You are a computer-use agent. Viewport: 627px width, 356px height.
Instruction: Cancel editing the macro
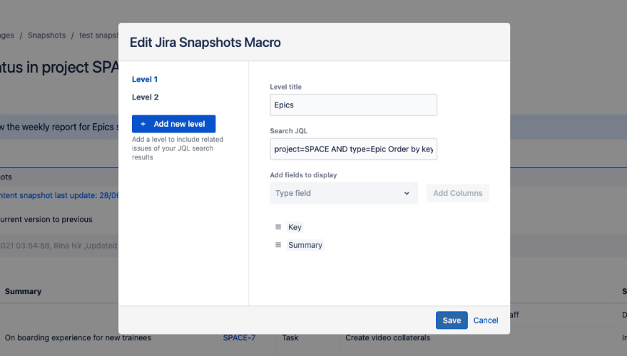pos(486,321)
